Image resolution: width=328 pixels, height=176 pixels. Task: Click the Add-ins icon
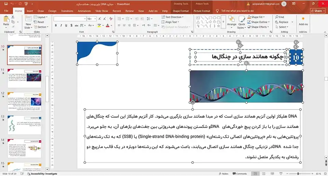pyautogui.click(x=303, y=19)
